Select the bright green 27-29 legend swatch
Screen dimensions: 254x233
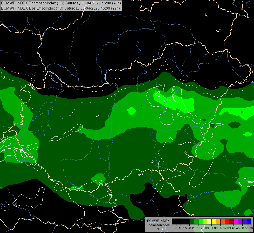coord(201,221)
